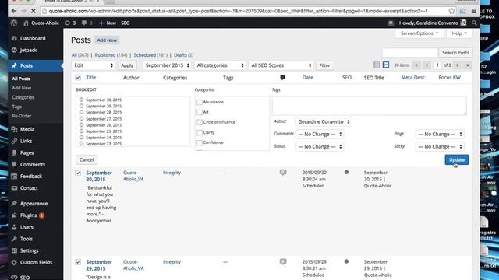Cancel the bulk edit
Image resolution: width=499 pixels, height=280 pixels.
(x=87, y=159)
